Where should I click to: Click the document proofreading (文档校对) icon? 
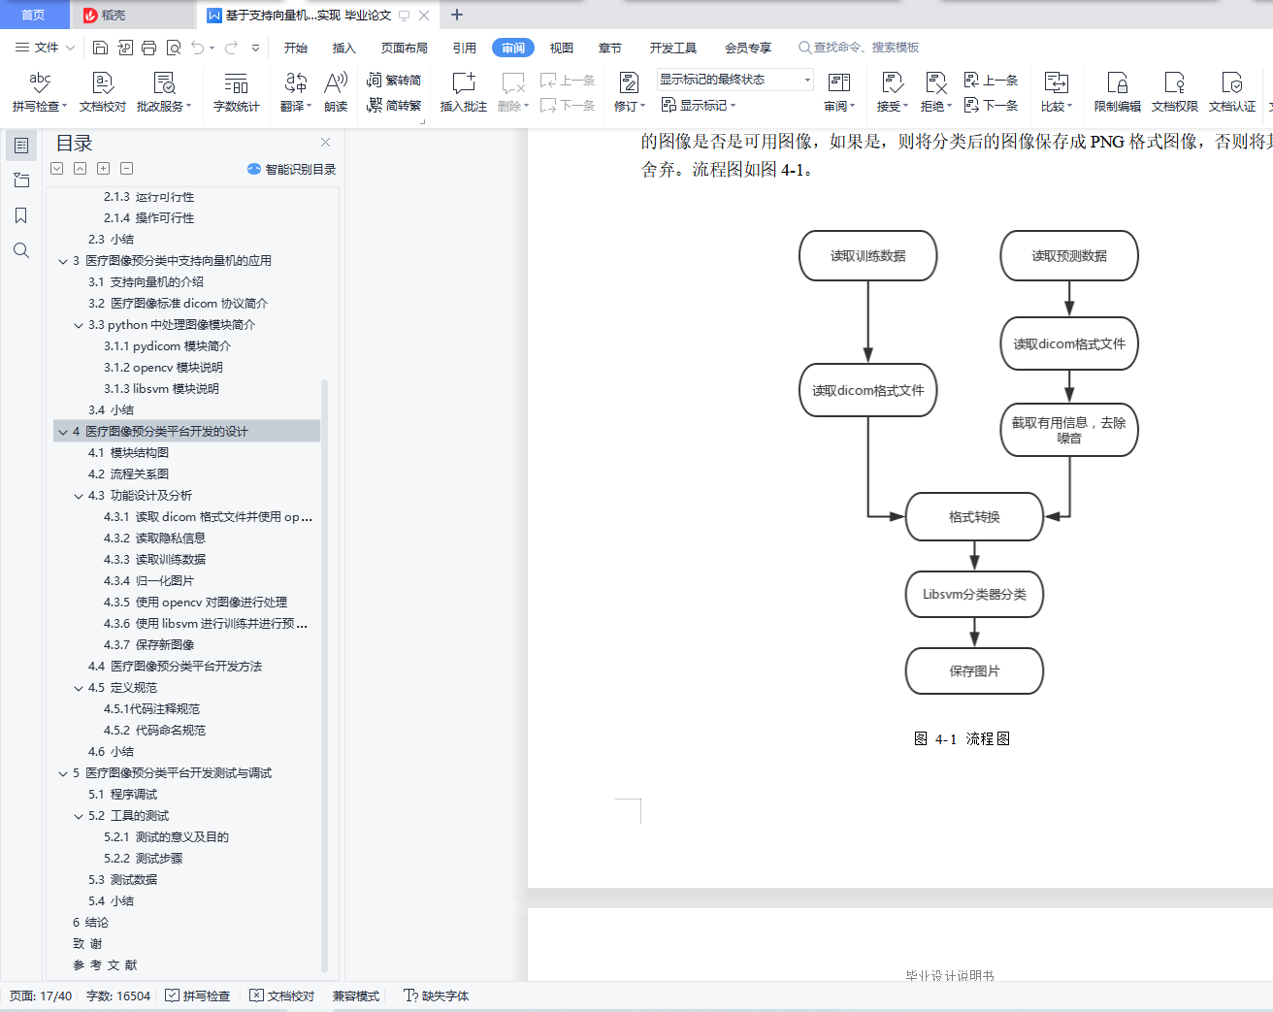tap(103, 83)
